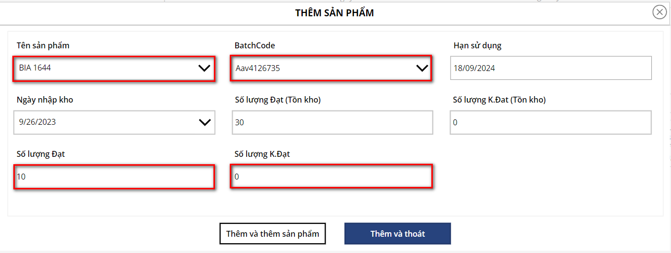This screenshot has height=253, width=671.
Task: Focus the Số lượng Đạt (Tồn kho) field
Action: pos(332,122)
